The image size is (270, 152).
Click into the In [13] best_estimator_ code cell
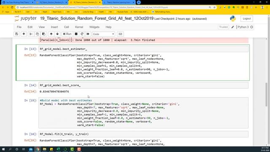pos(143,49)
